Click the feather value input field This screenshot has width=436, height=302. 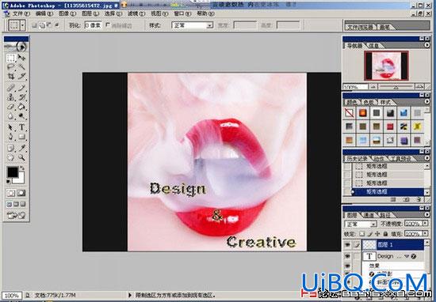94,25
